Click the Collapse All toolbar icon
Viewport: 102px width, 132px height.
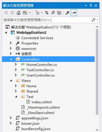click(53, 13)
